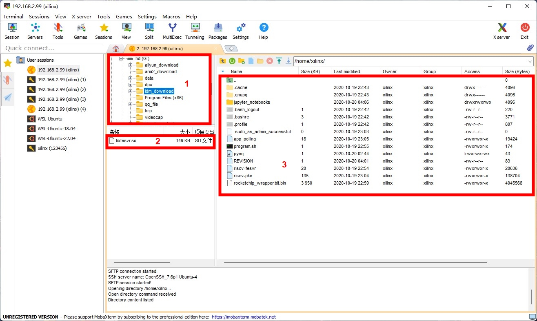Click the Exit power icon
537x321 pixels.
tap(525, 31)
